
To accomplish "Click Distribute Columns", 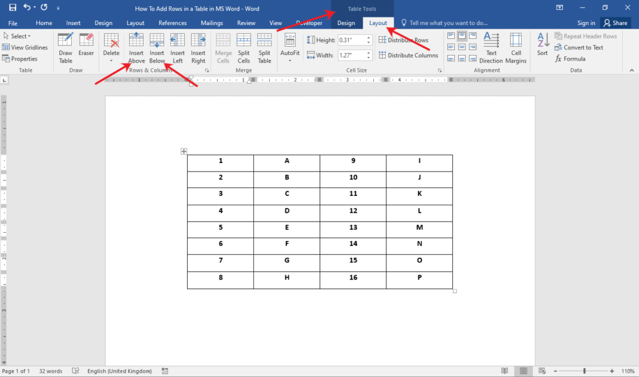I will 408,55.
